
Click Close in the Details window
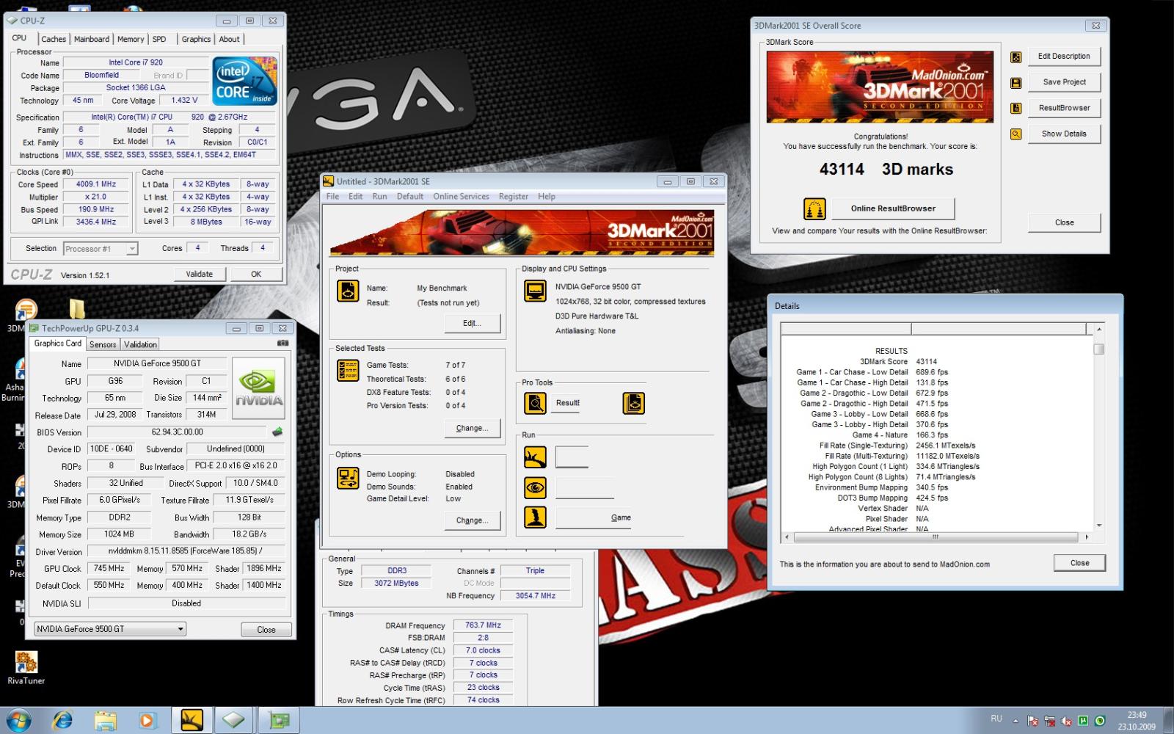pyautogui.click(x=1079, y=563)
